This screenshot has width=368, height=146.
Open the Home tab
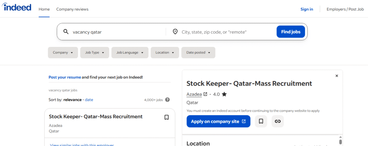coord(44,9)
